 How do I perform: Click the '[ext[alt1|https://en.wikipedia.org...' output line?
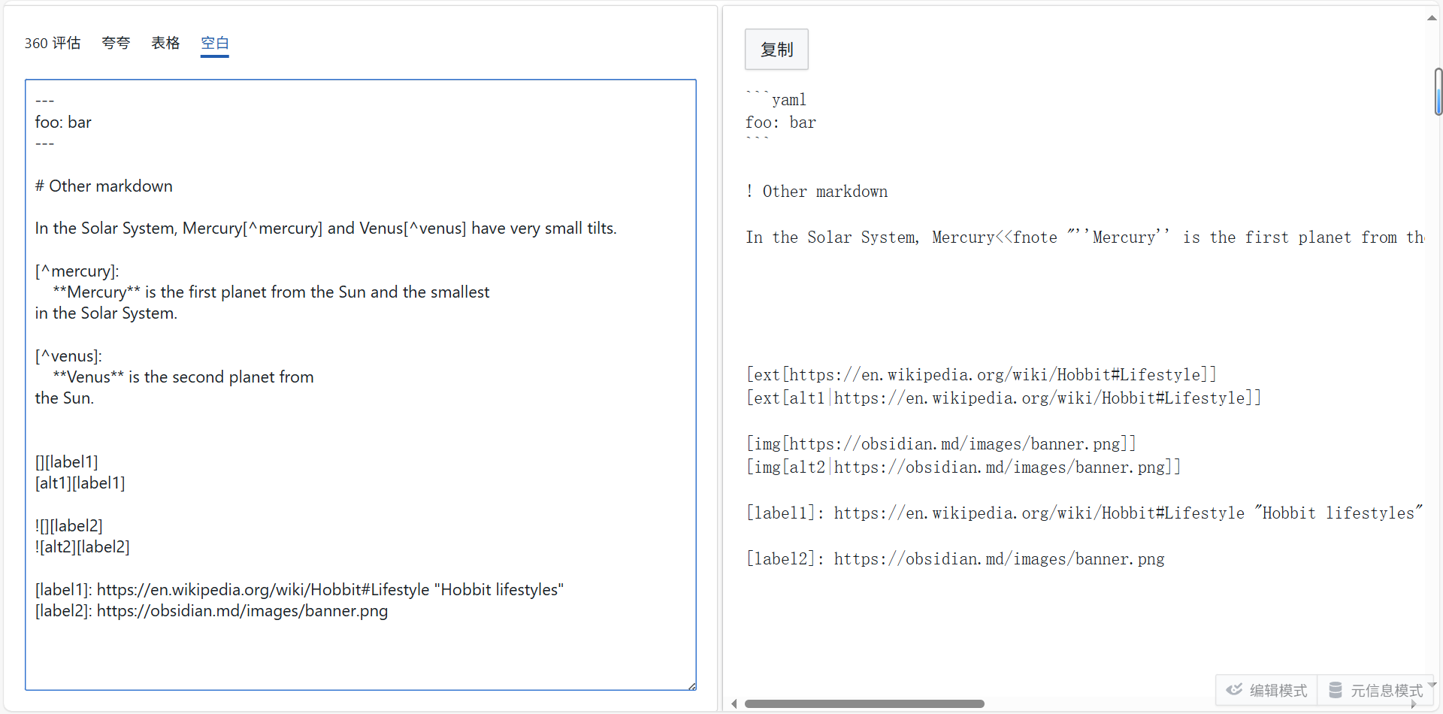point(1003,398)
